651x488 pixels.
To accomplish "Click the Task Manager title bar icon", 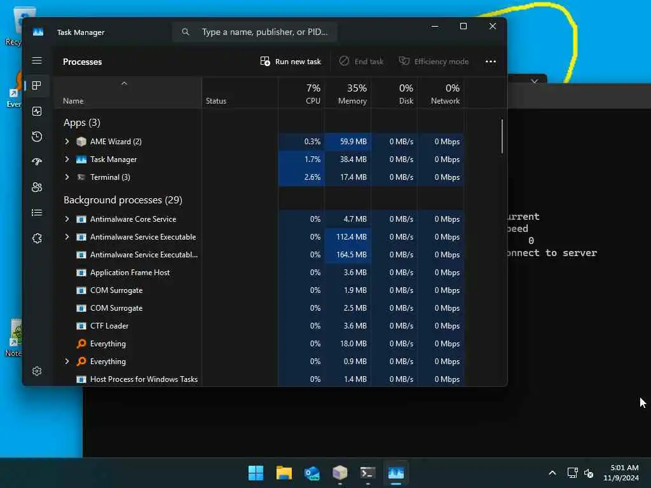I will click(38, 32).
